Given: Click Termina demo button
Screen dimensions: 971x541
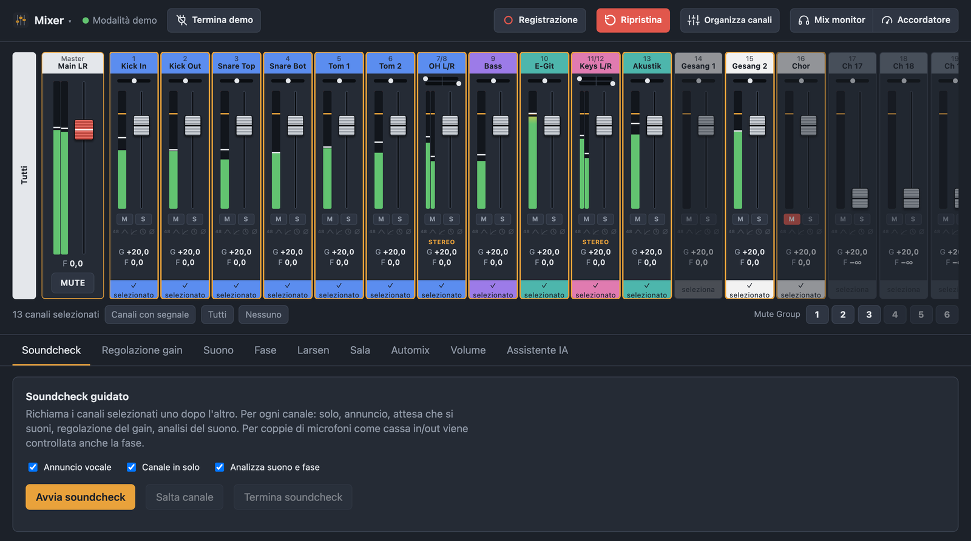Looking at the screenshot, I should click(214, 20).
